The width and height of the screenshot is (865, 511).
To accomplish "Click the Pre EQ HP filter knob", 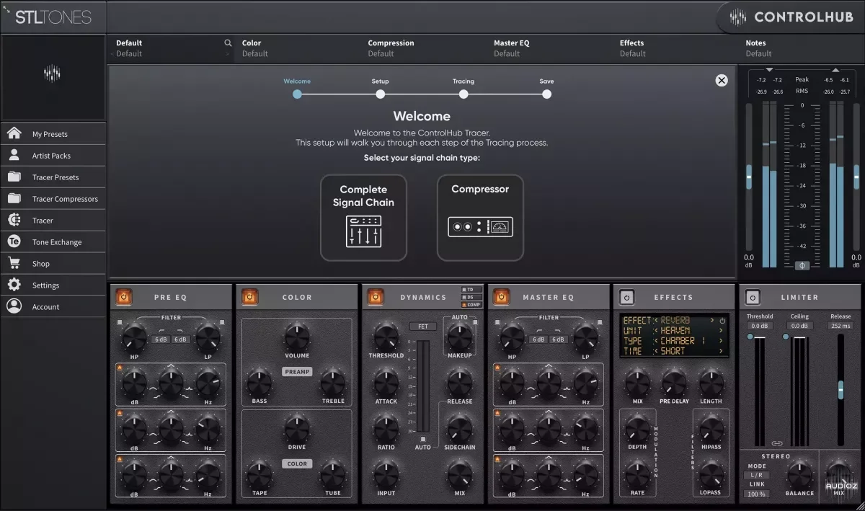I will pyautogui.click(x=134, y=337).
